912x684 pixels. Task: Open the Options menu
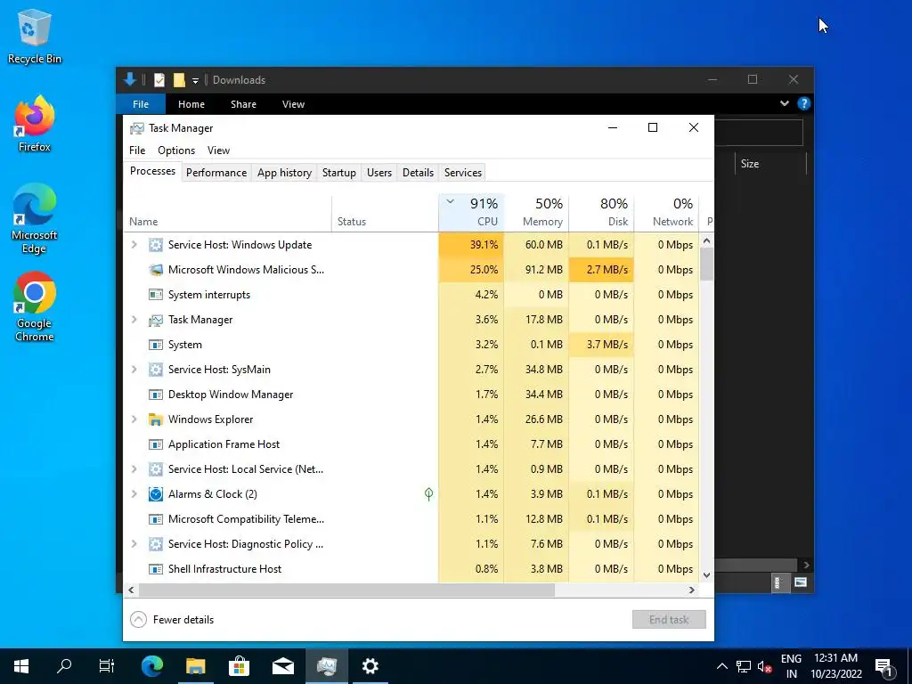[176, 150]
